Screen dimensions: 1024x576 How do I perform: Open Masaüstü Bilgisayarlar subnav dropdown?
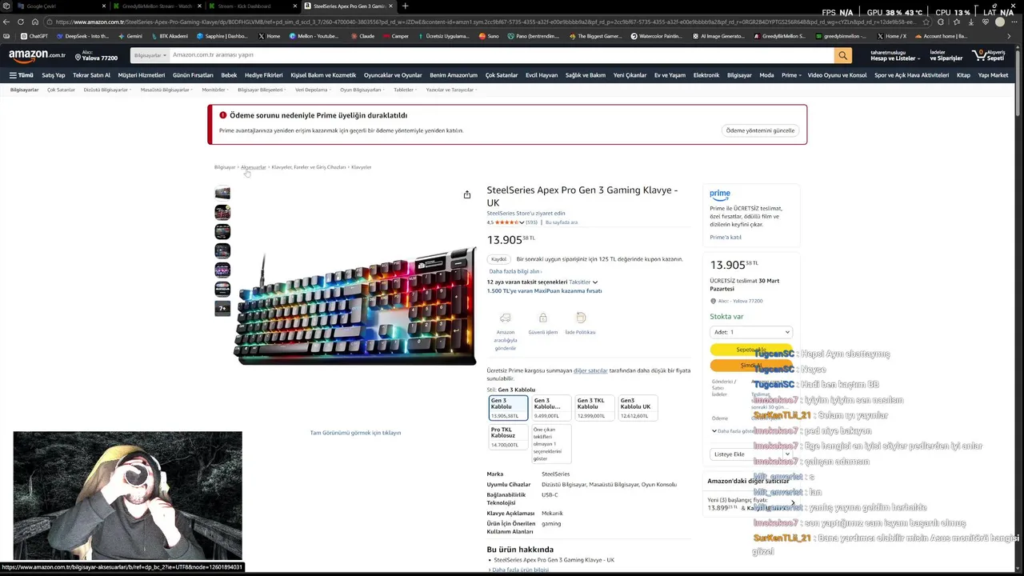(x=166, y=90)
